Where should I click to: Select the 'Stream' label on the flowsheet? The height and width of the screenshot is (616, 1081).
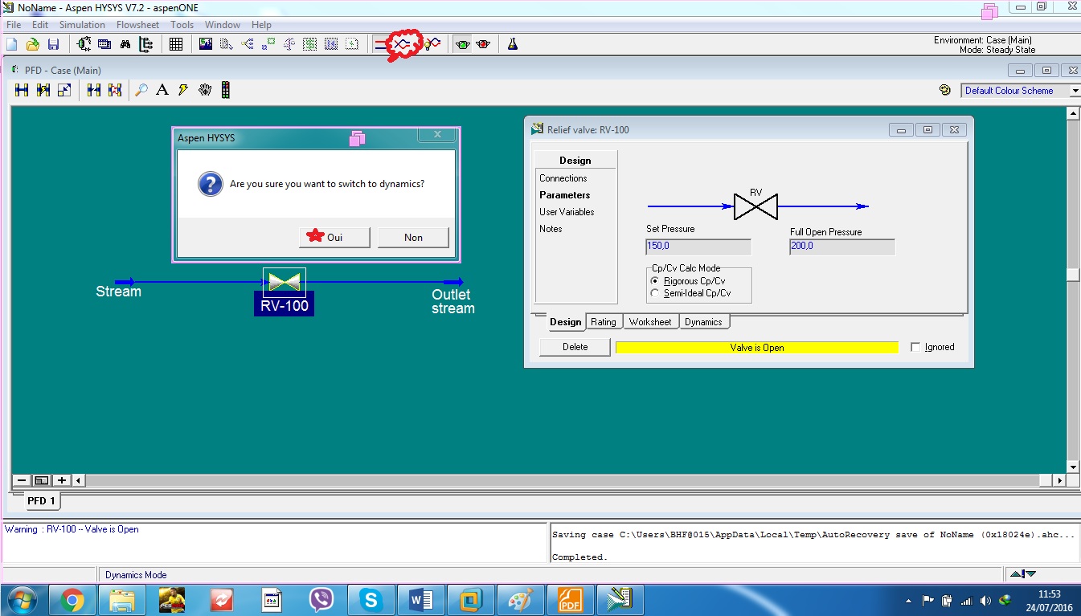tap(118, 292)
